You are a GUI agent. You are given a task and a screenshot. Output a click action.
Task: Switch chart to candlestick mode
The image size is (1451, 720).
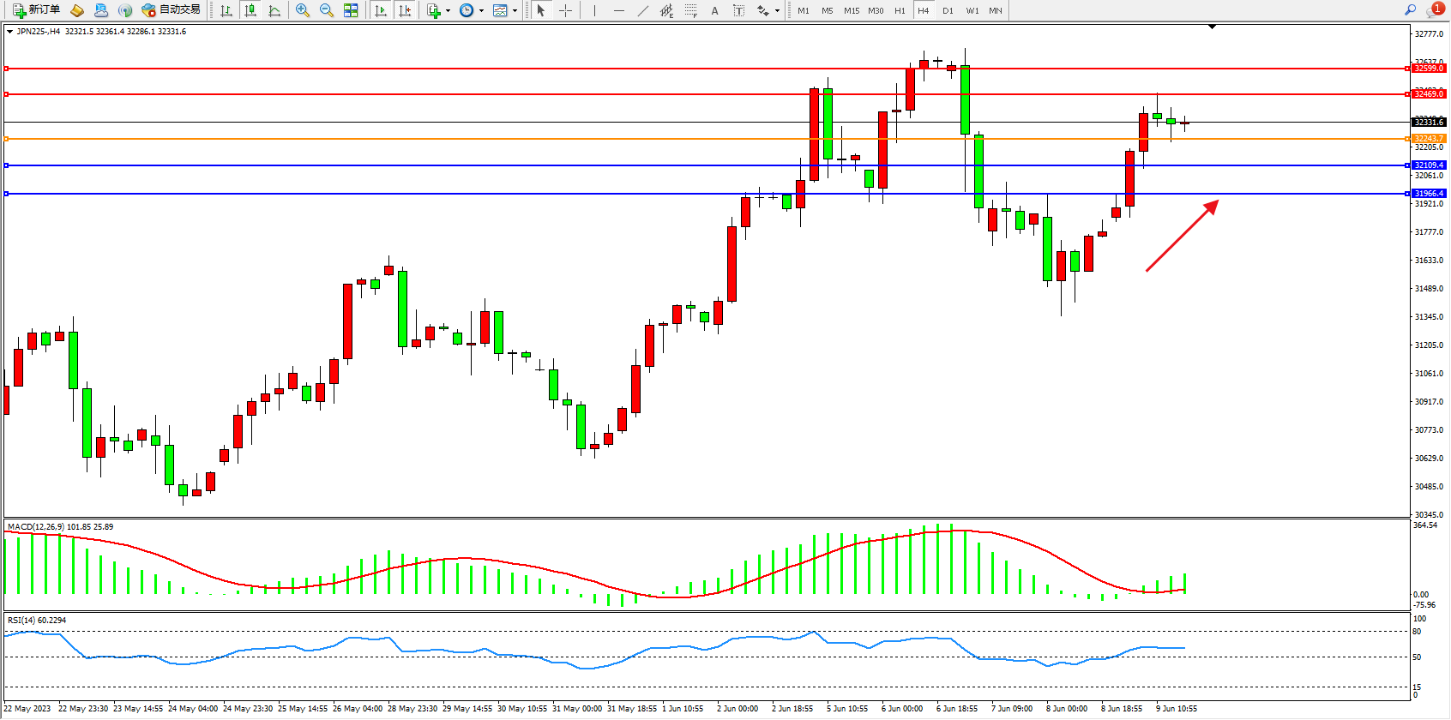[x=250, y=10]
